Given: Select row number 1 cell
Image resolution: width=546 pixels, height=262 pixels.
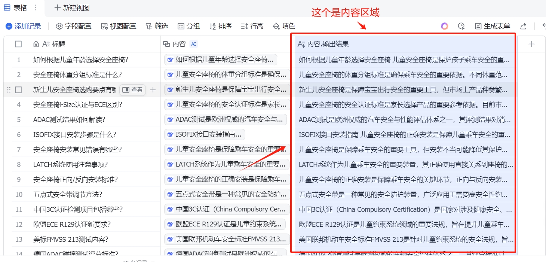Looking at the screenshot, I should tap(19, 60).
